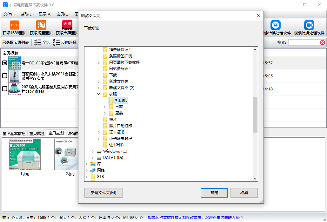
Task: Click the folder tree vertical scrollbar thumb
Action: [255, 114]
